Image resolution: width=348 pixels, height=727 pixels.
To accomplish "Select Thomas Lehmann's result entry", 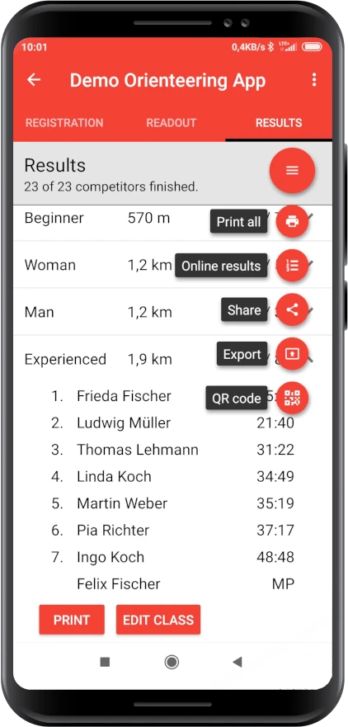I will click(172, 450).
